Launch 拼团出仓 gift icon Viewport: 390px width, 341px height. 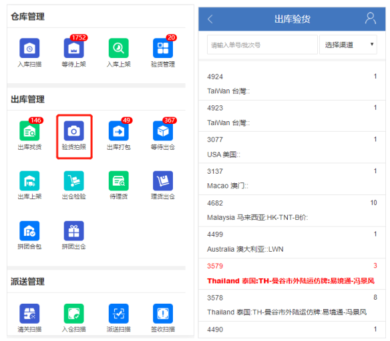pos(74,231)
